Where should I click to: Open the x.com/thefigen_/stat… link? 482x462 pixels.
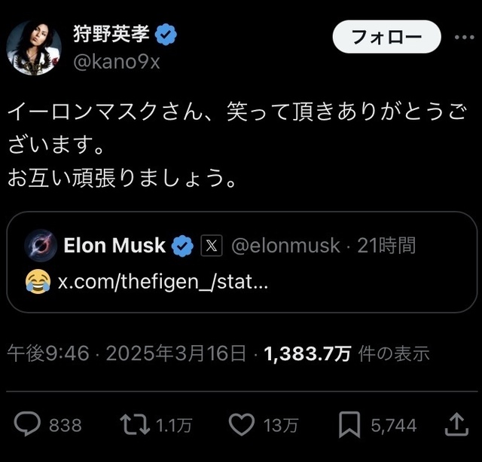pos(163,281)
